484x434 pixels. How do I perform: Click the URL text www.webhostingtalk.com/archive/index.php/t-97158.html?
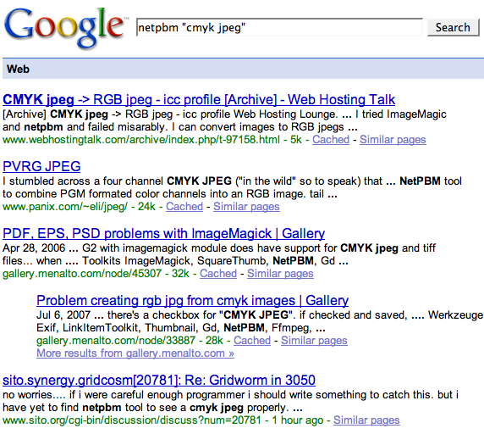(x=141, y=139)
